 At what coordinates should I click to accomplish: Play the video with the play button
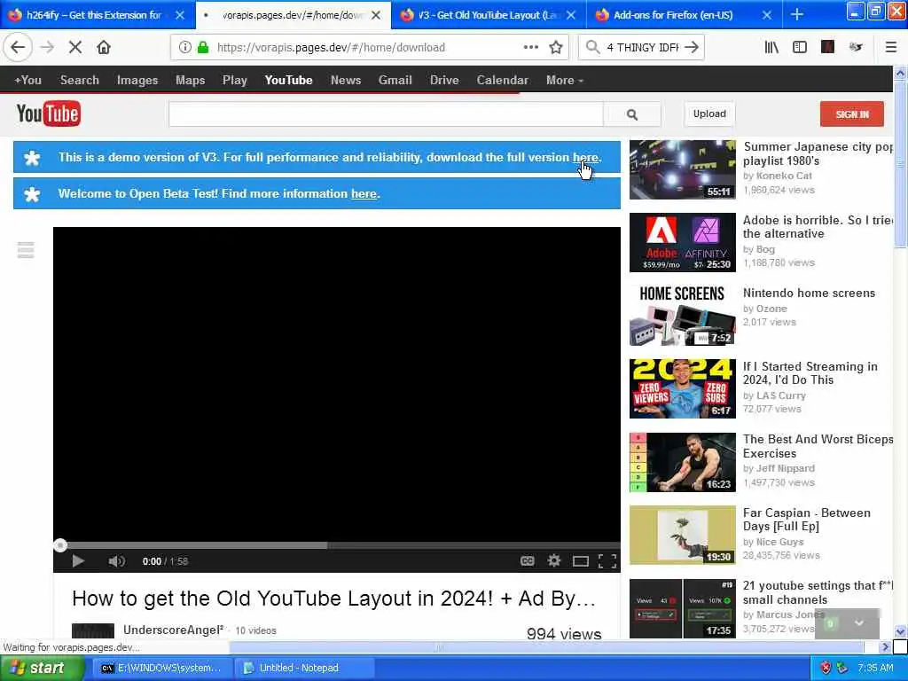(x=78, y=560)
